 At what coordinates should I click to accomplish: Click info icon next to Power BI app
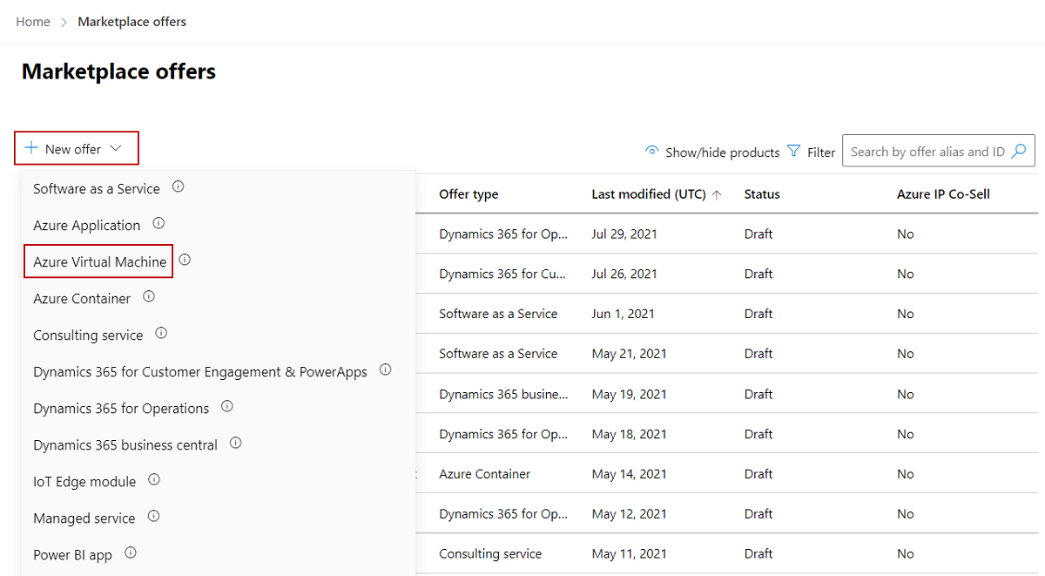(131, 552)
